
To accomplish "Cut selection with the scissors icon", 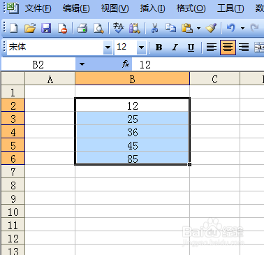I will pyautogui.click(x=154, y=28).
